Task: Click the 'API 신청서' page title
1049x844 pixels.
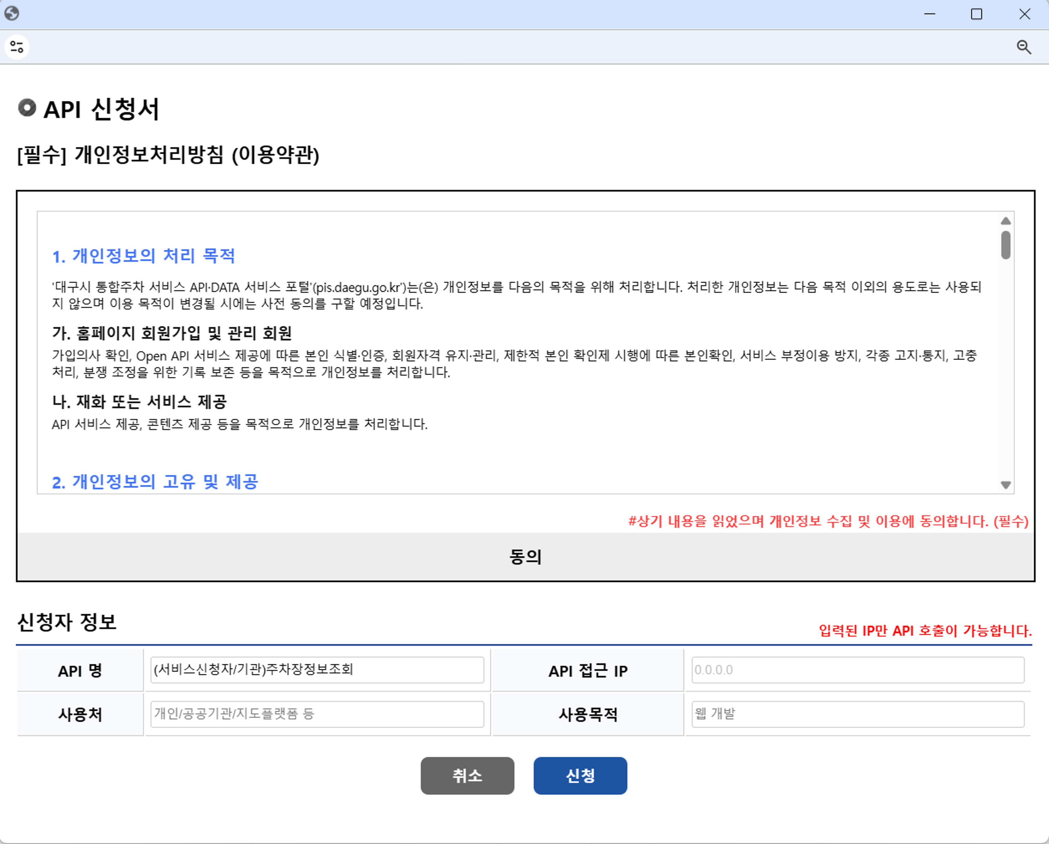Action: point(101,109)
